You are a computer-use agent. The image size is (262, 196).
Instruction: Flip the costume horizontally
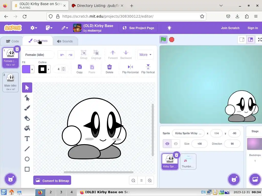tap(130, 69)
